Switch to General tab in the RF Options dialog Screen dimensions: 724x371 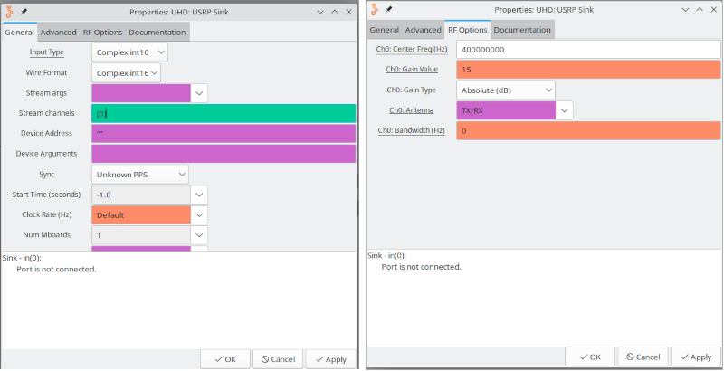point(384,30)
